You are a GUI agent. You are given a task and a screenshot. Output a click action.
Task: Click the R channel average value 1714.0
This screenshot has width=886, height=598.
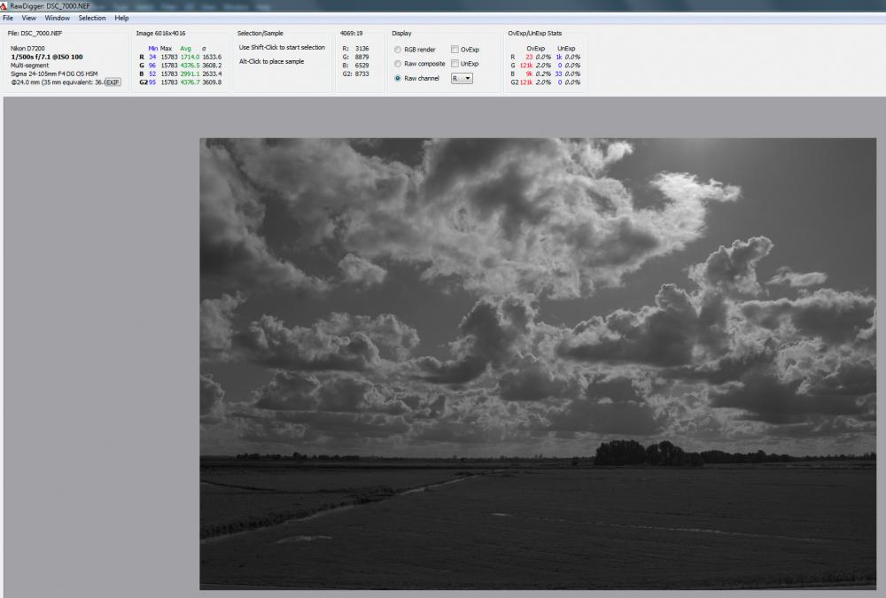[190, 57]
